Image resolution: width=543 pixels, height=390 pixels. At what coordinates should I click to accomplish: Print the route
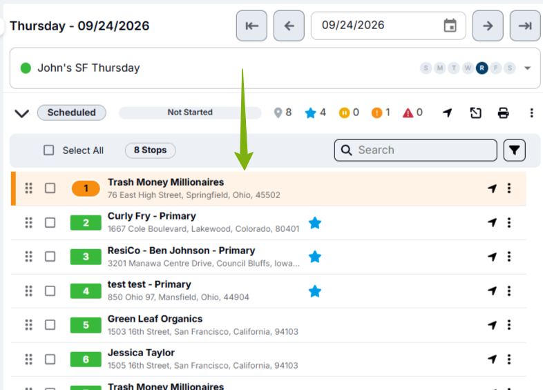pos(503,113)
